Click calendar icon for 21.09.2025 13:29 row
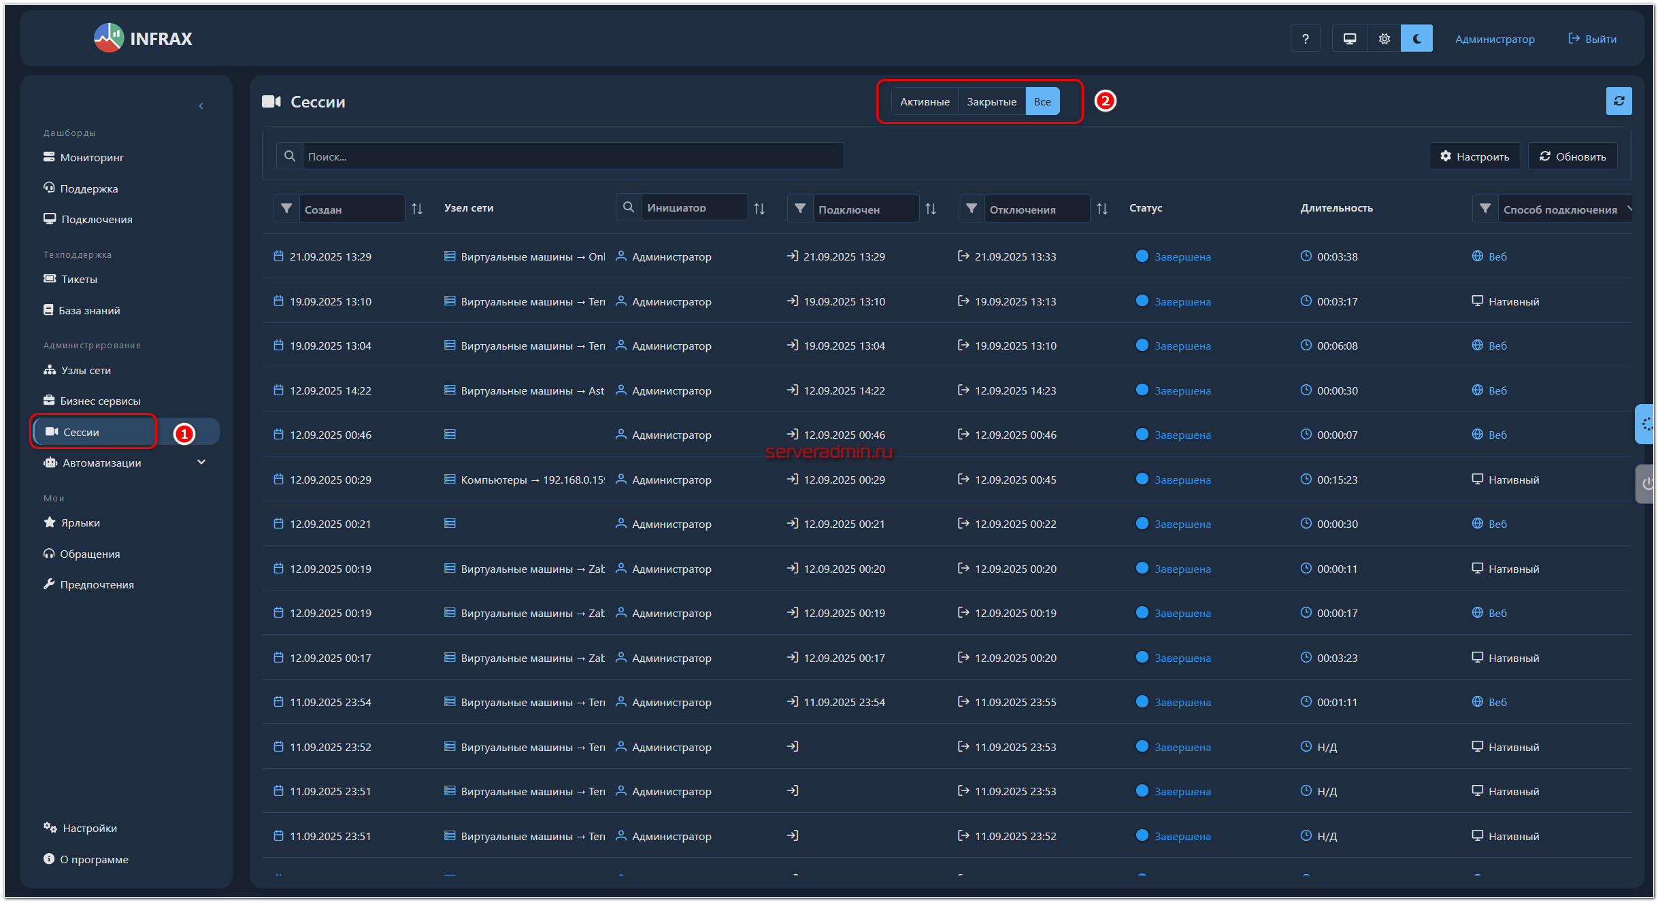This screenshot has width=1658, height=902. (x=278, y=256)
